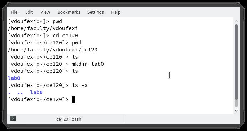Open the View menu
The height and width of the screenshot is (131, 247).
tap(45, 12)
